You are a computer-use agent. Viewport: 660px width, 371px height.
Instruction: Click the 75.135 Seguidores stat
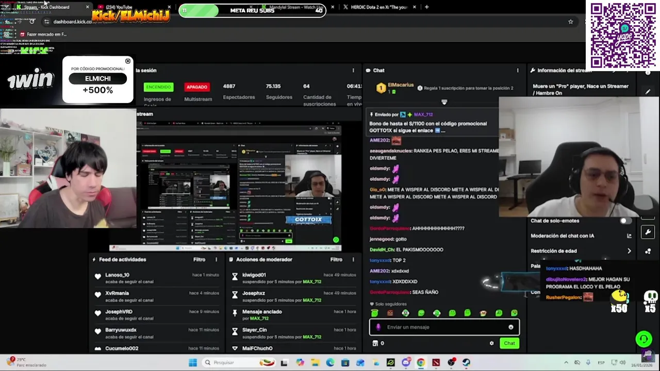279,91
